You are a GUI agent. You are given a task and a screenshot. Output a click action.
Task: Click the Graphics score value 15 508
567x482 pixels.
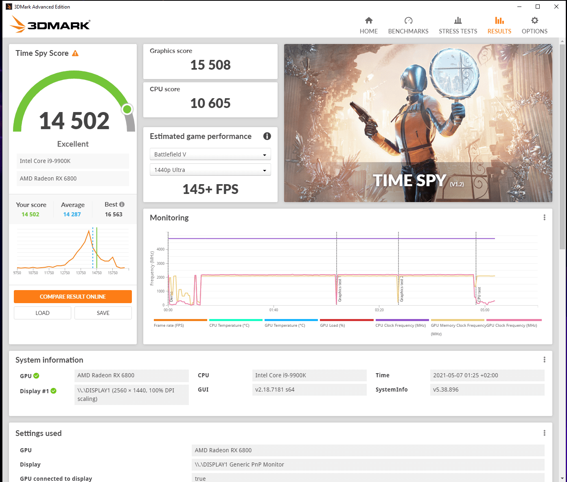pyautogui.click(x=210, y=65)
